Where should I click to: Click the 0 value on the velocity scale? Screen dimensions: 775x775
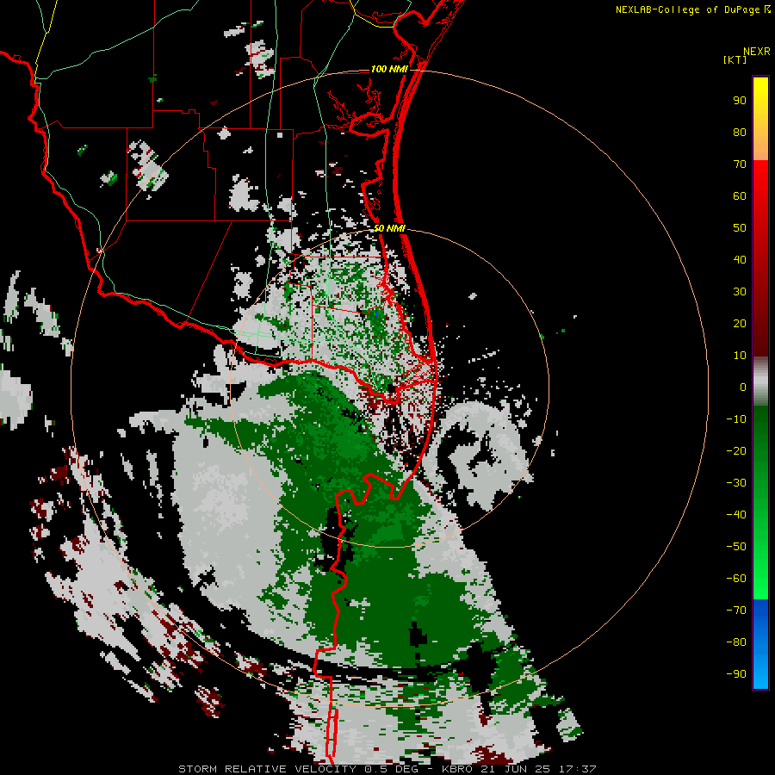743,387
